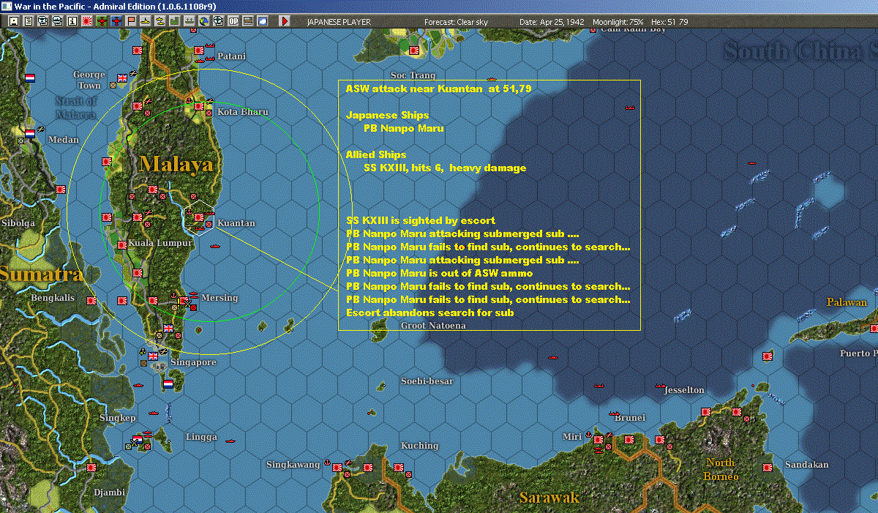
Task: Click the Mersing label
Action: (x=219, y=298)
